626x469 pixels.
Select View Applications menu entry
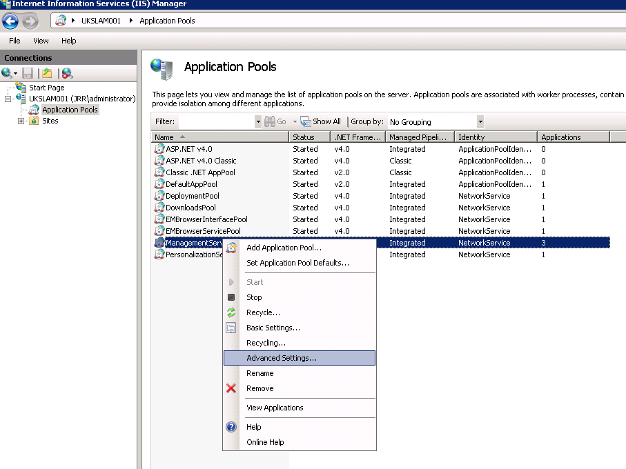click(x=300, y=408)
